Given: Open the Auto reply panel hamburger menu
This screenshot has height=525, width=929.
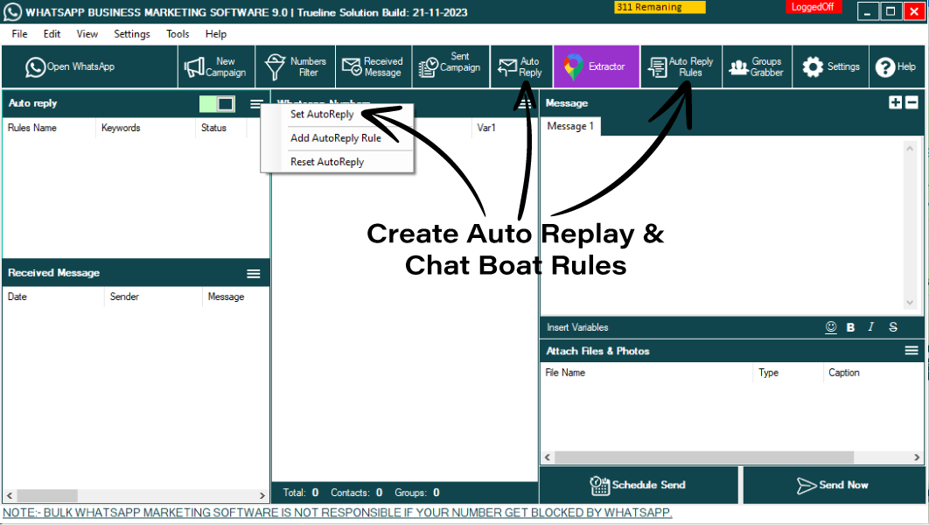Looking at the screenshot, I should coord(256,104).
